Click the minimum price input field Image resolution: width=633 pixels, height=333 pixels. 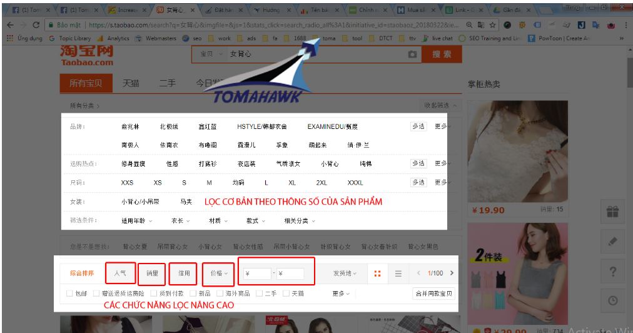click(256, 274)
